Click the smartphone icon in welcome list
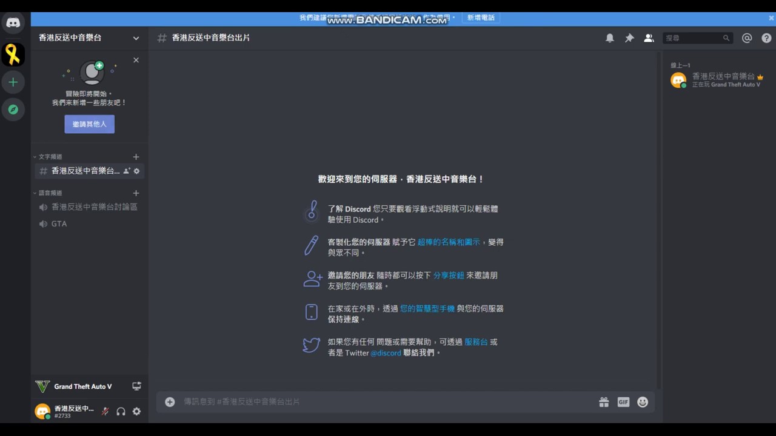Viewport: 776px width, 436px height. (x=312, y=312)
